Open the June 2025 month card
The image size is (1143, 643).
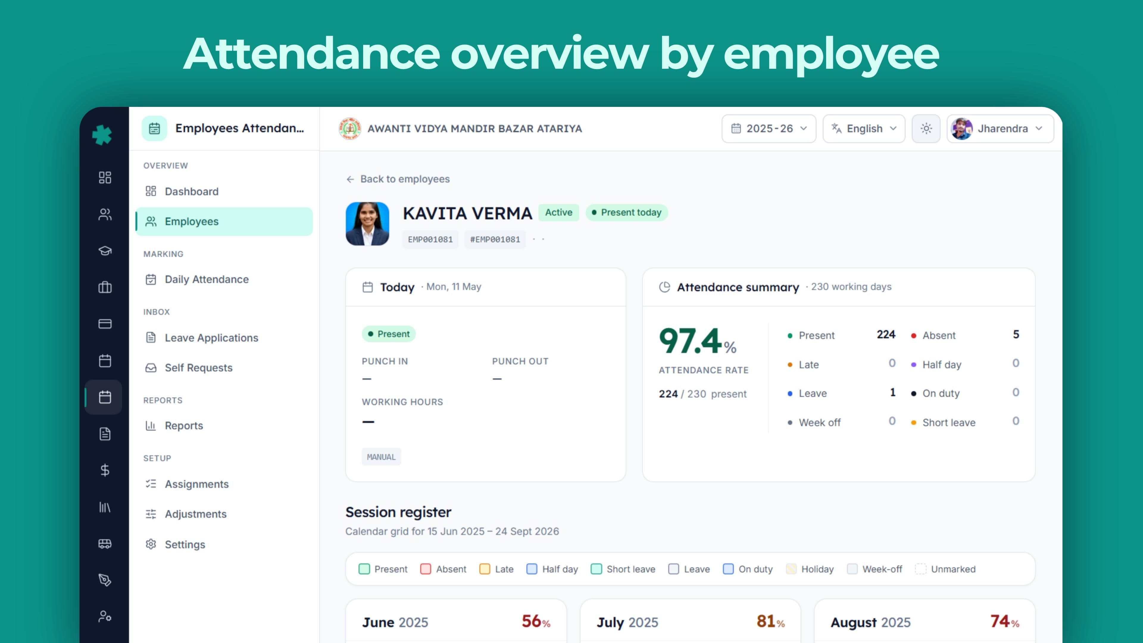[456, 621]
